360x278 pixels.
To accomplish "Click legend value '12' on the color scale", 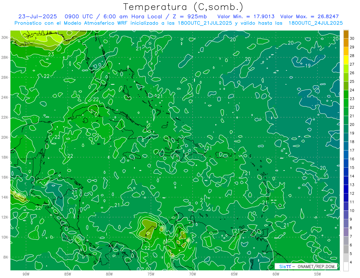I will point(352,193).
